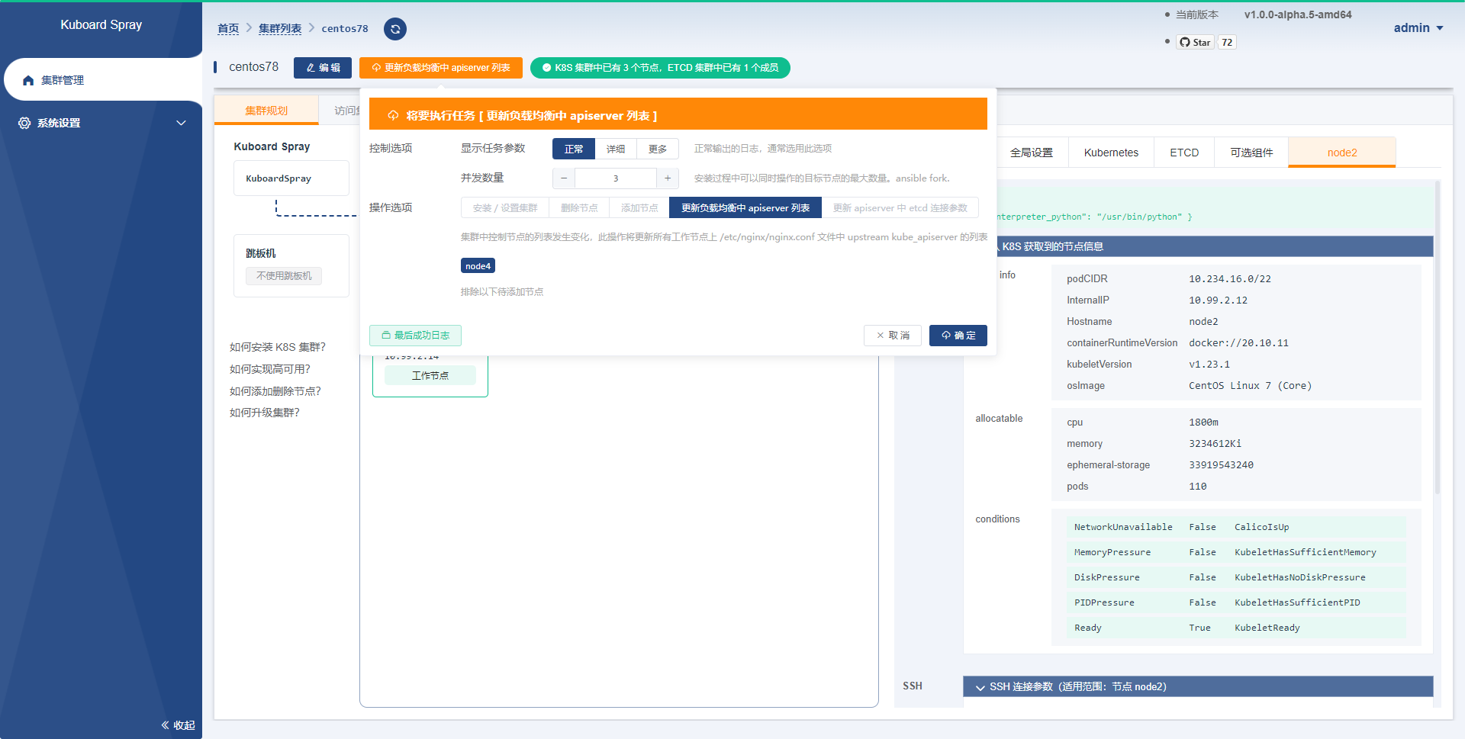1465x739 pixels.
Task: Select 更多 log display option
Action: coord(658,149)
